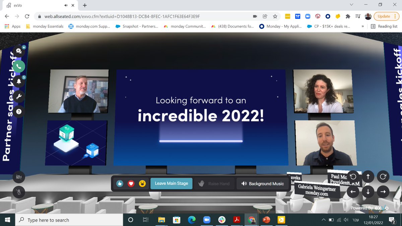Send a heart reaction

tap(131, 183)
